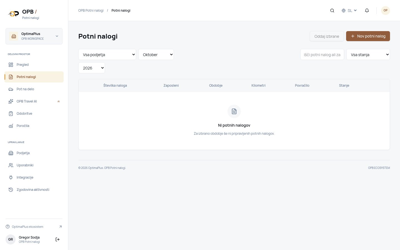Click the Zaposleni column header

click(x=171, y=86)
